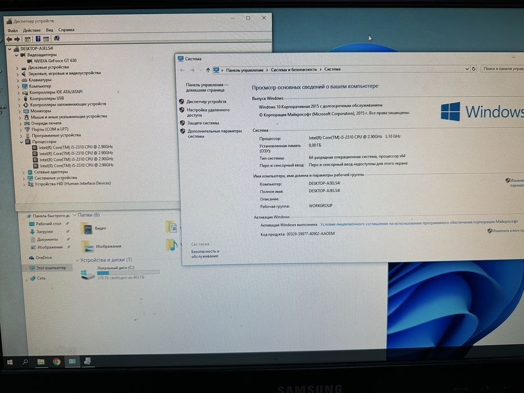This screenshot has width=524, height=393.
Task: Expand Звуковые, игровые и видеоустройства category
Action: click(18, 74)
